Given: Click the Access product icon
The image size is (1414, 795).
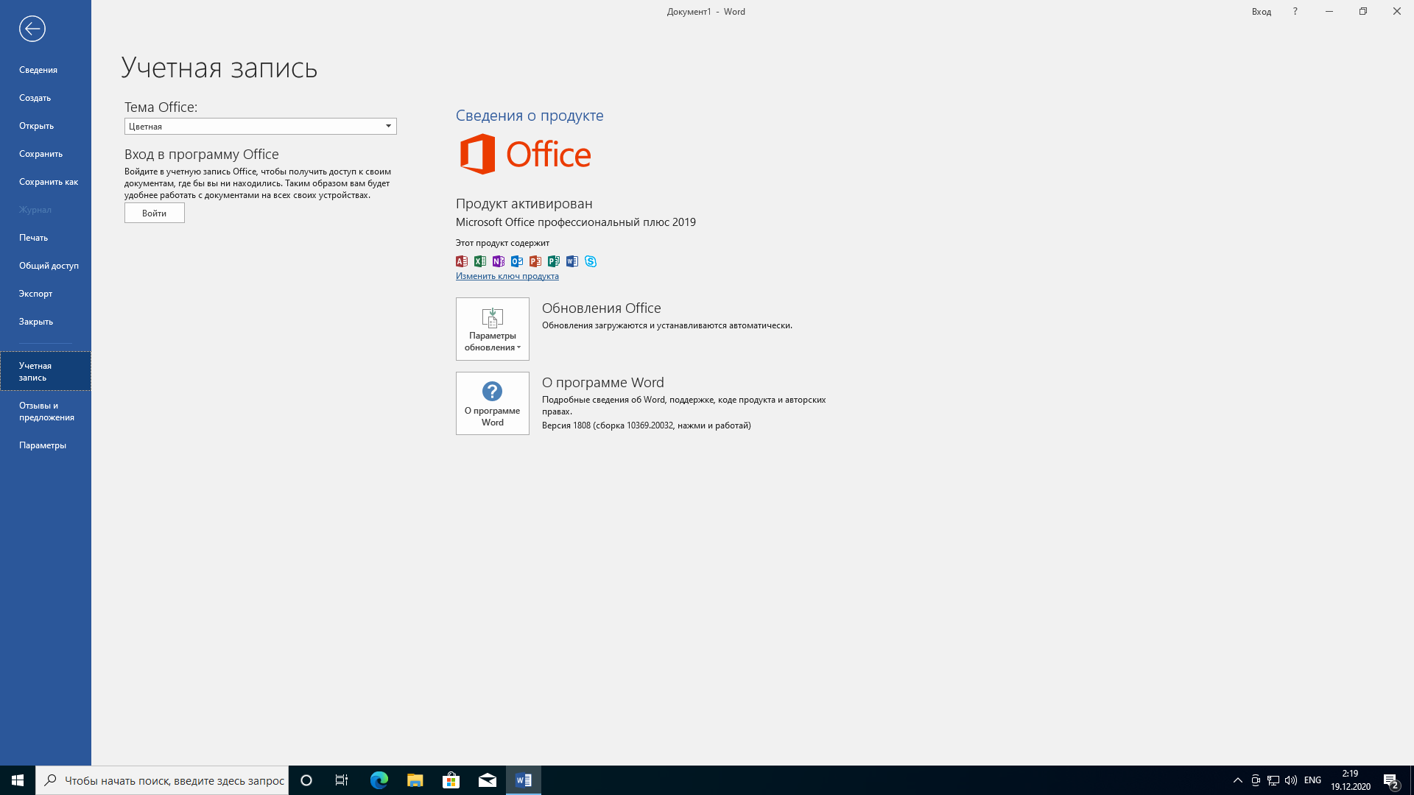Looking at the screenshot, I should pyautogui.click(x=462, y=261).
